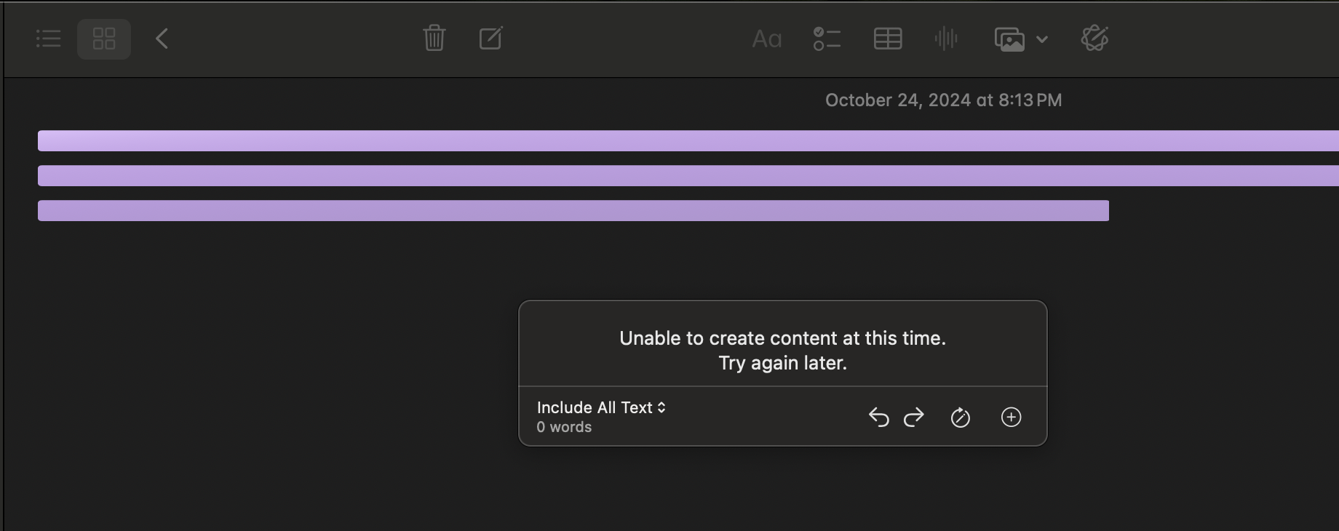
Task: Open the Aa text format menu
Action: click(x=767, y=39)
